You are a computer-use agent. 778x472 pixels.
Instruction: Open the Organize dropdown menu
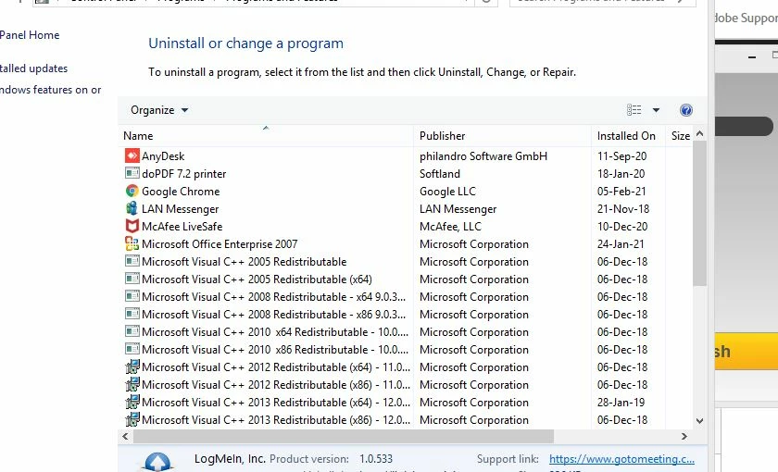click(158, 110)
